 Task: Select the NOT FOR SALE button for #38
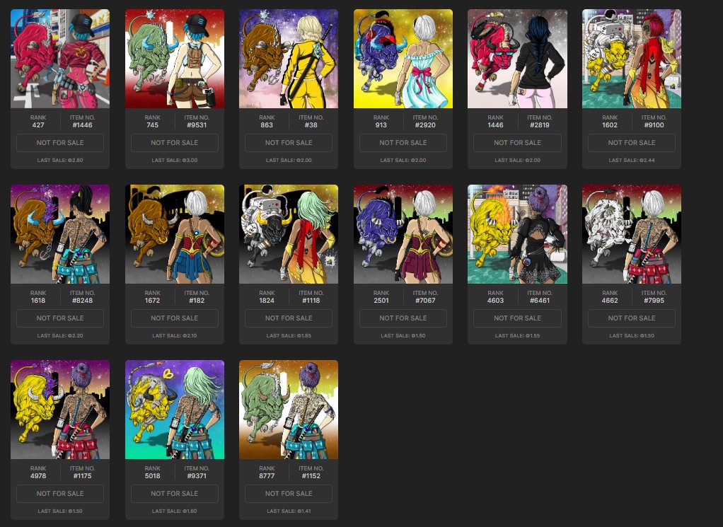289,143
